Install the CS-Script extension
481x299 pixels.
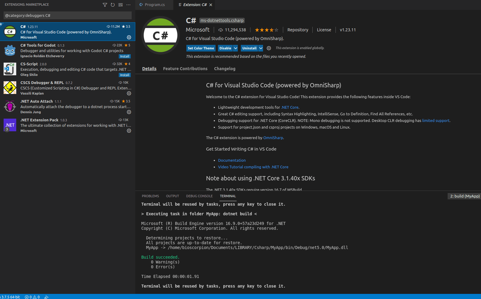[124, 75]
